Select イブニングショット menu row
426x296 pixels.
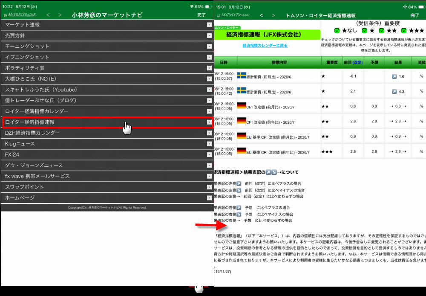pyautogui.click(x=107, y=58)
